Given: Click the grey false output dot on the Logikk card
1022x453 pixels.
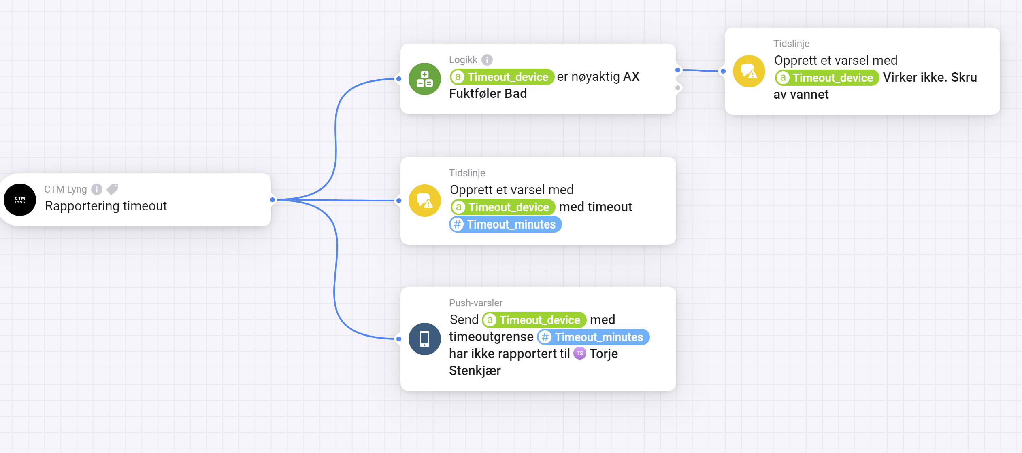Looking at the screenshot, I should (678, 88).
